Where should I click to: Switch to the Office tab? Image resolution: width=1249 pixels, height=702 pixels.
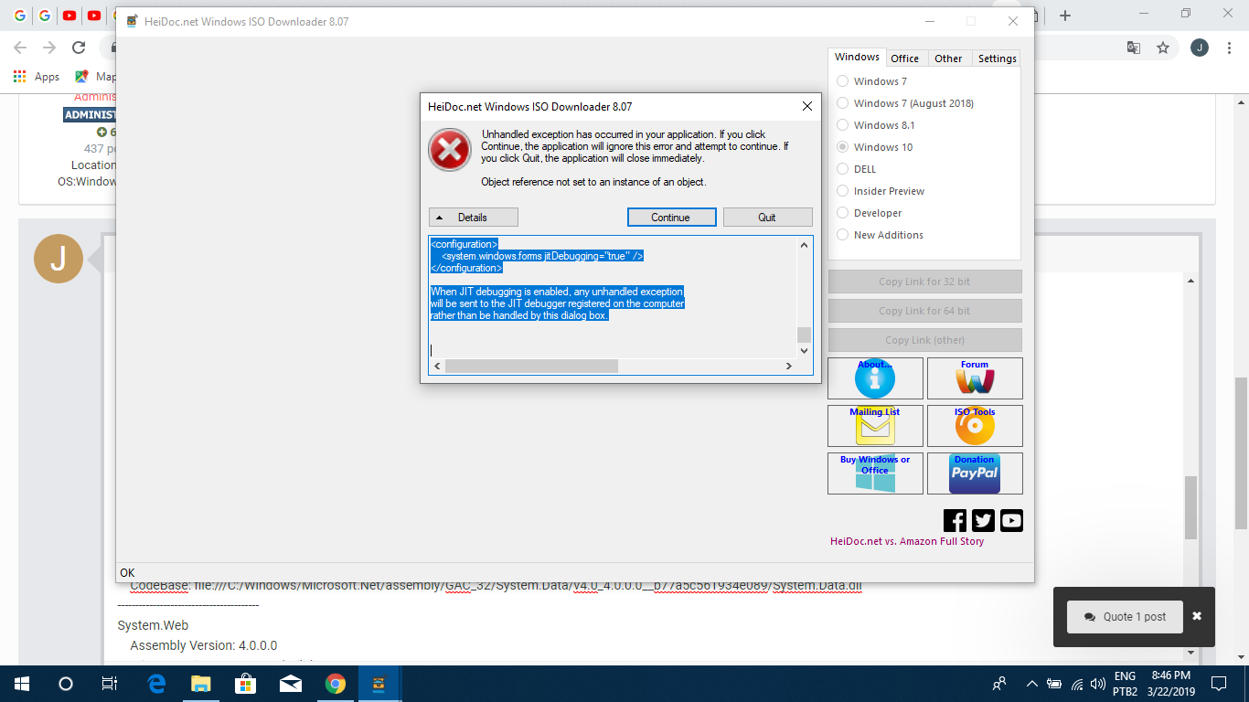905,58
